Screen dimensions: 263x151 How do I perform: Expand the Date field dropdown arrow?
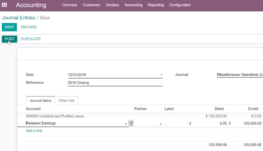tap(161, 75)
